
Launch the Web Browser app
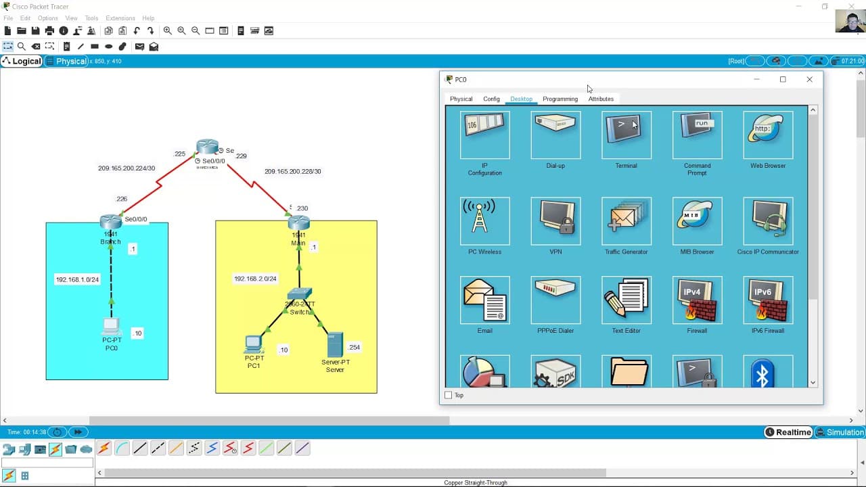click(x=768, y=135)
